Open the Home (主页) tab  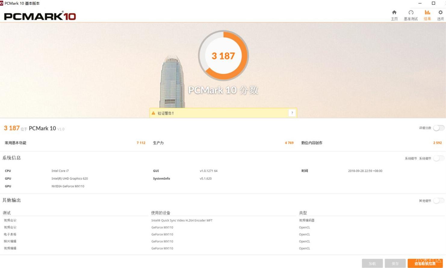click(x=394, y=15)
